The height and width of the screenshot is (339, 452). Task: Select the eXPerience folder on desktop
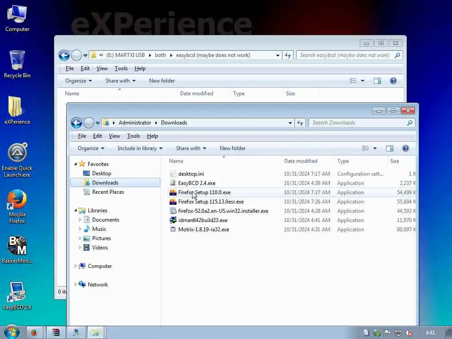coord(17,110)
